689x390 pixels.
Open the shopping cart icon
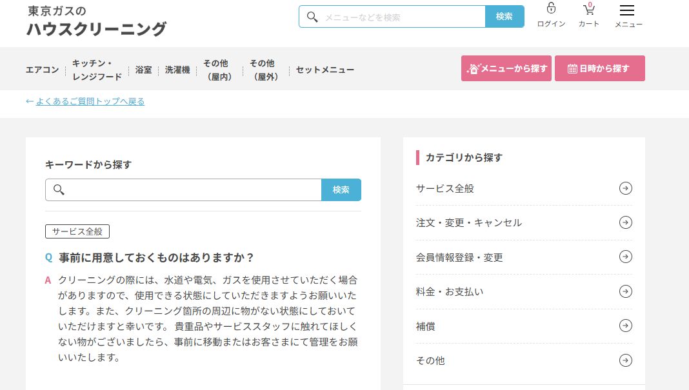click(588, 9)
